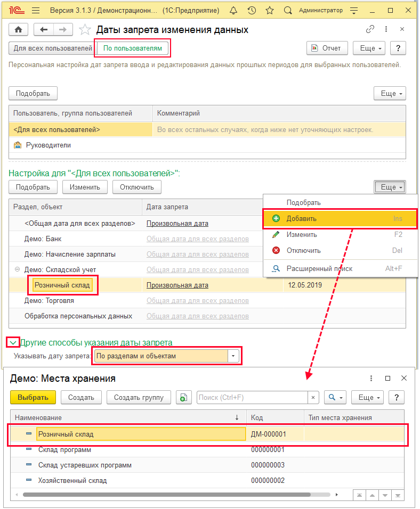Open top Еще dropdown next to Отчет
Screen dimensions: 420x509
point(369,48)
